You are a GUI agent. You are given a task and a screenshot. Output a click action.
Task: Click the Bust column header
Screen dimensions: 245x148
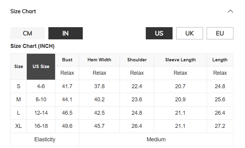point(67,60)
